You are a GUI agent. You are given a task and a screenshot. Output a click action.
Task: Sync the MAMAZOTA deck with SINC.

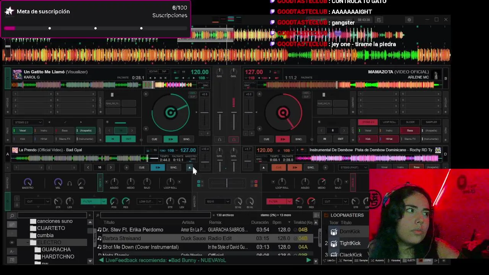tap(298, 139)
